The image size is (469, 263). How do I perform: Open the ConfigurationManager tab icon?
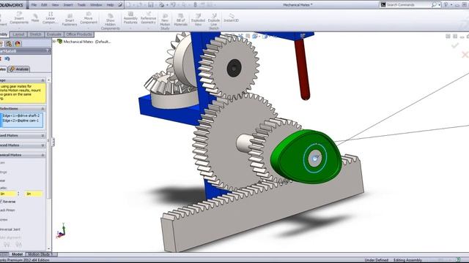pos(9,44)
